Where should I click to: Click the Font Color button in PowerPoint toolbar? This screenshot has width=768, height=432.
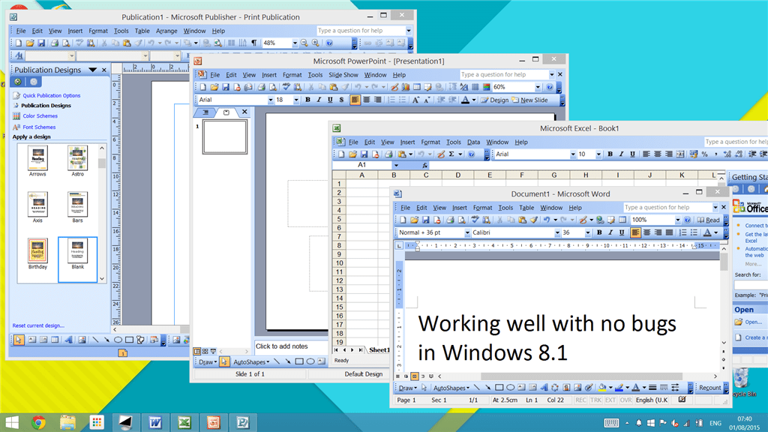tap(465, 100)
